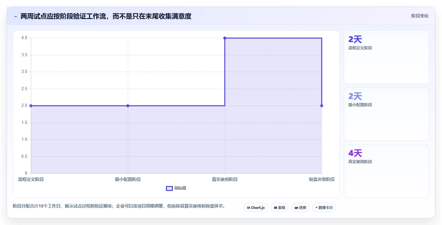Click the 最小配置阶段 x-axis label
Viewport: 442px width, 225px height.
coord(128,179)
